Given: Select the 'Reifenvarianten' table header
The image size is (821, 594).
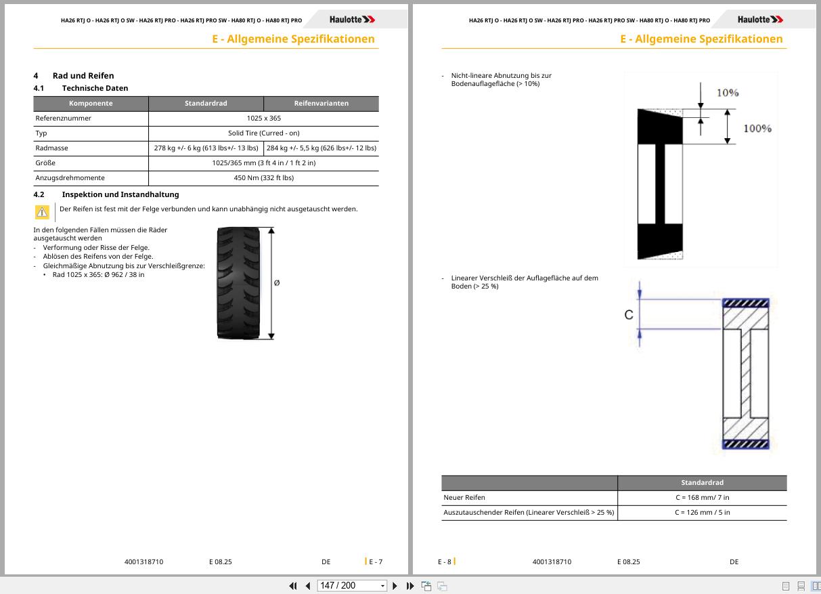Looking at the screenshot, I should pyautogui.click(x=321, y=104).
